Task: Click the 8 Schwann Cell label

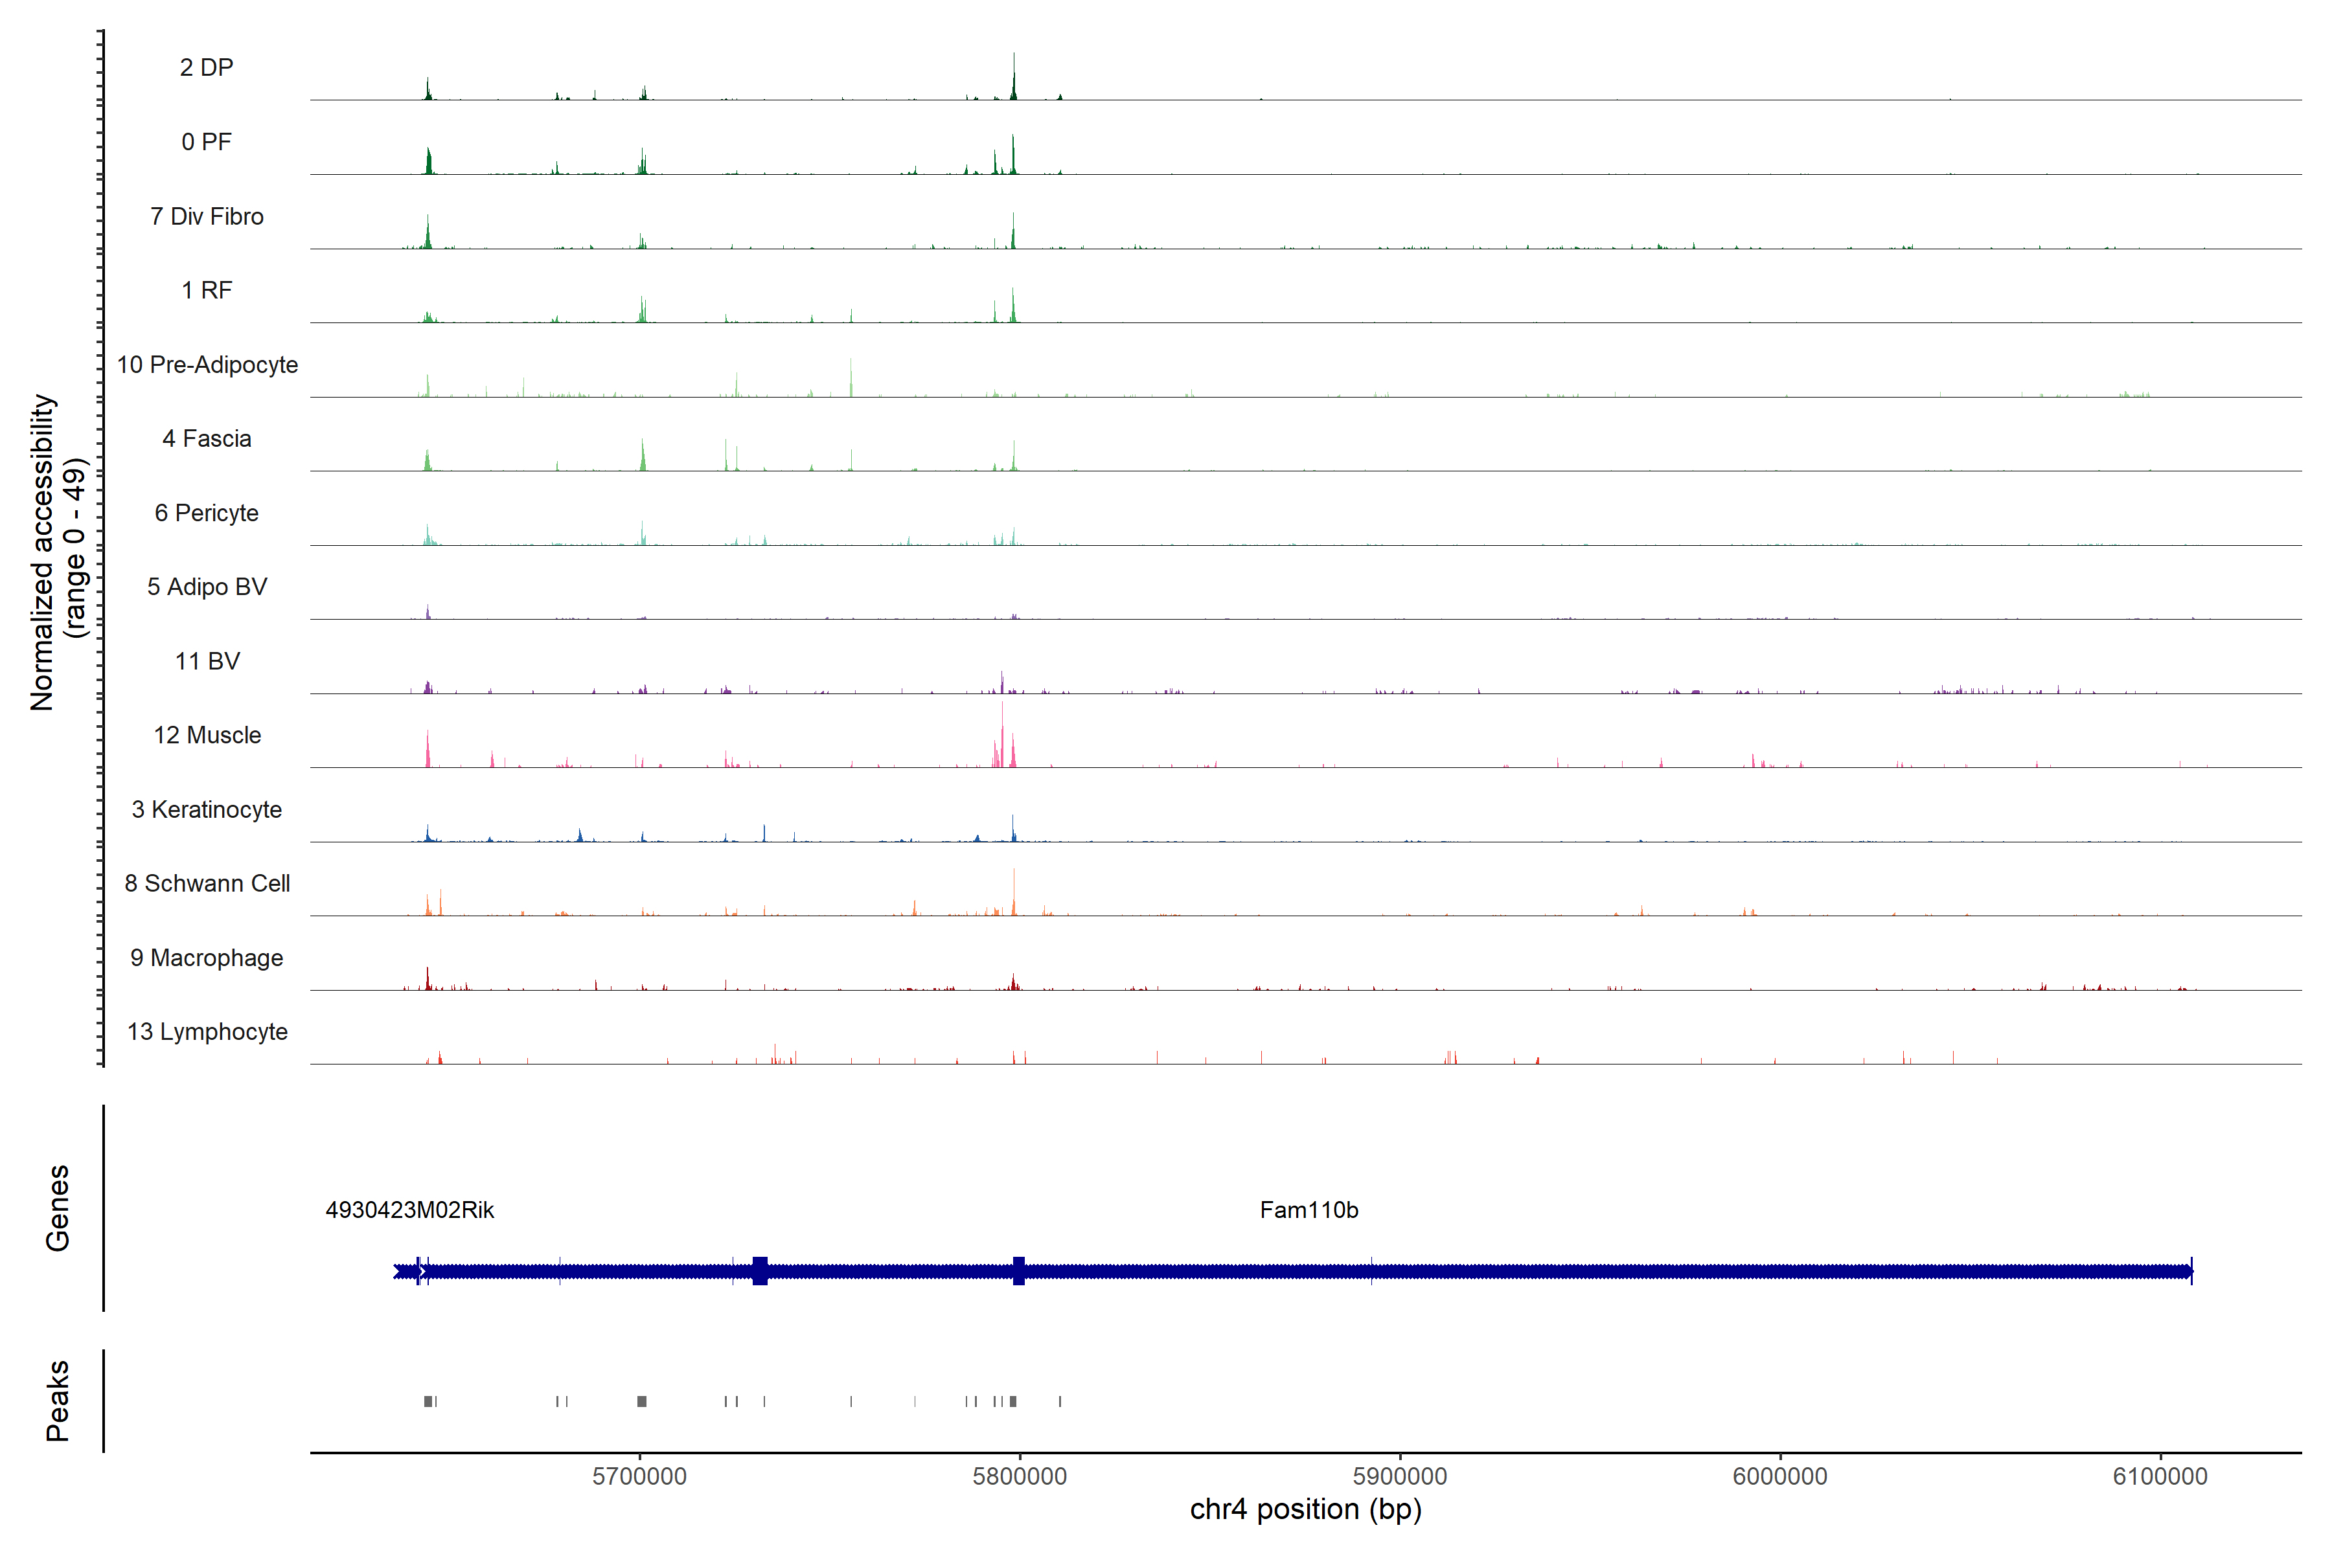Action: 207,883
